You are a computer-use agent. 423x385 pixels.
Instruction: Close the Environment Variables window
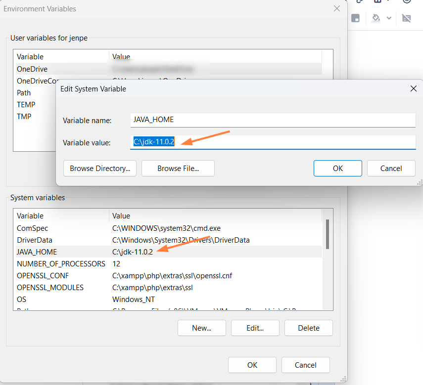(337, 9)
